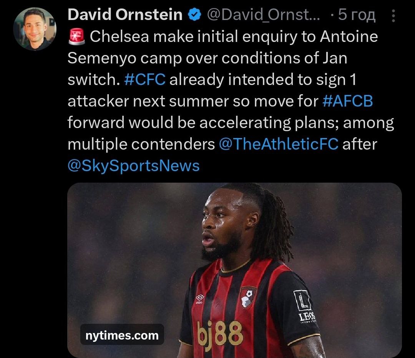Click the blue verified badge
The width and height of the screenshot is (415, 358).
[194, 15]
